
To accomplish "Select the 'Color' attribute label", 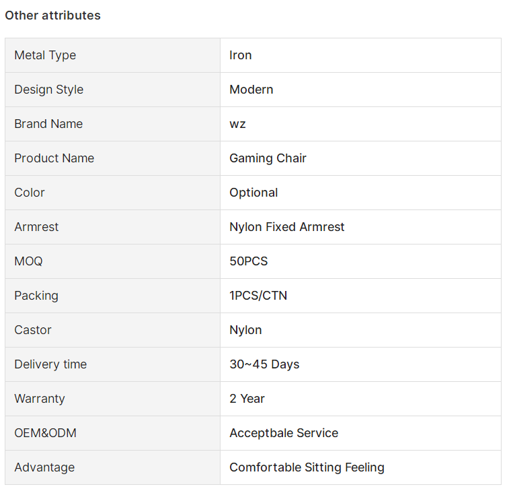I will pos(30,193).
